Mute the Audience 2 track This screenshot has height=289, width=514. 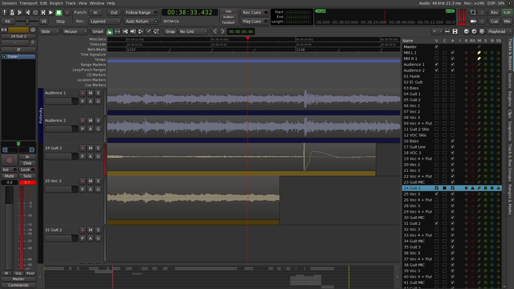pos(90,120)
